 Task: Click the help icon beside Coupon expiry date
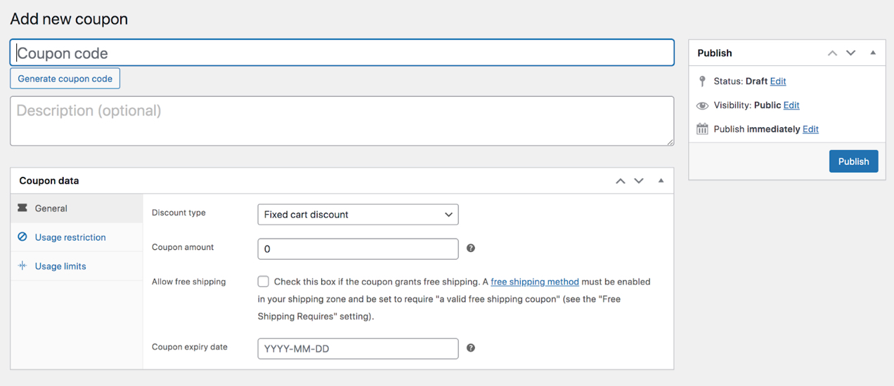pyautogui.click(x=471, y=348)
